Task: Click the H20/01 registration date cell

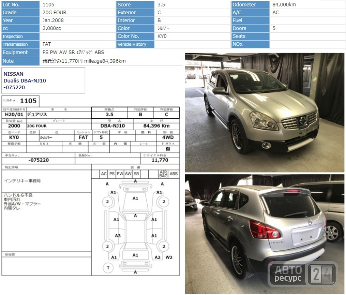Action: click(x=14, y=114)
